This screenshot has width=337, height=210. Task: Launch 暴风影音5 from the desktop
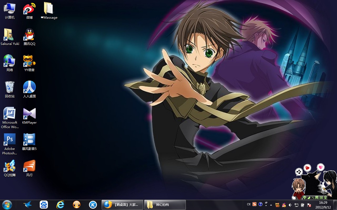click(29, 142)
